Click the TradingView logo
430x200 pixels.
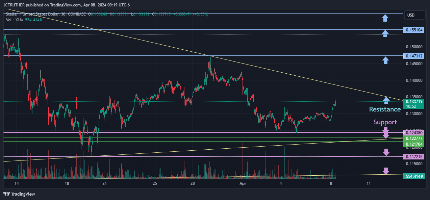tap(19, 194)
